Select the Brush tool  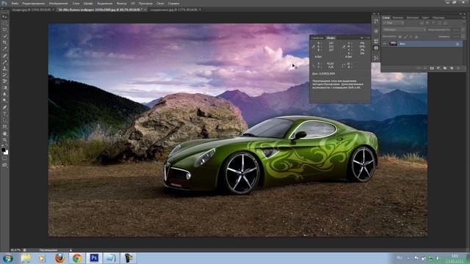pyautogui.click(x=4, y=62)
